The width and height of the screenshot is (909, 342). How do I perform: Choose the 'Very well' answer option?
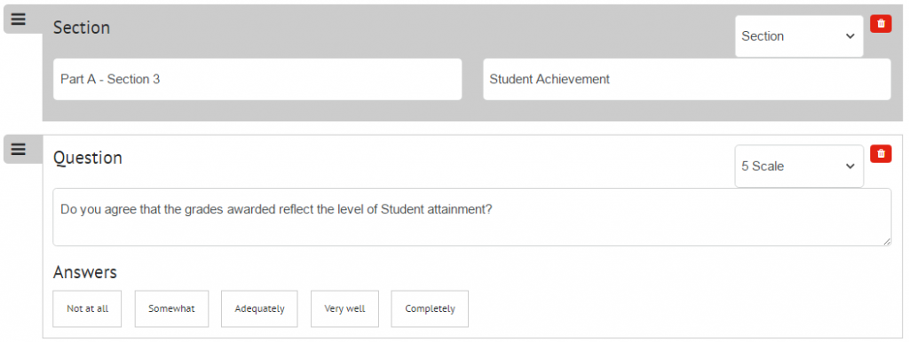click(344, 309)
